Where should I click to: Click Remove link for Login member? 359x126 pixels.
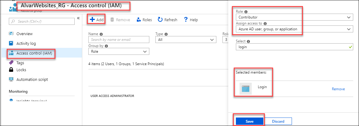[x=338, y=89]
